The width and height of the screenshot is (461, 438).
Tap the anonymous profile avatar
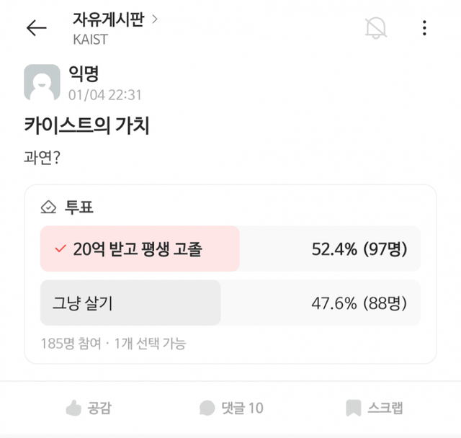42,82
